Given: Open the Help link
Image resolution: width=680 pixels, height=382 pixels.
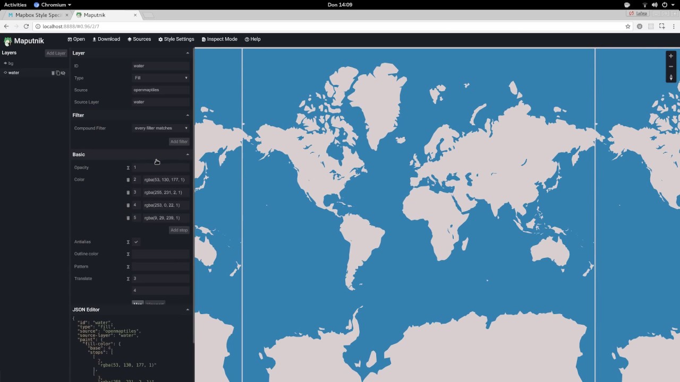Looking at the screenshot, I should click(253, 39).
